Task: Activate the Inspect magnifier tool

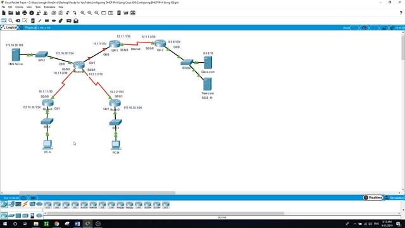Action: pyautogui.click(x=11, y=20)
